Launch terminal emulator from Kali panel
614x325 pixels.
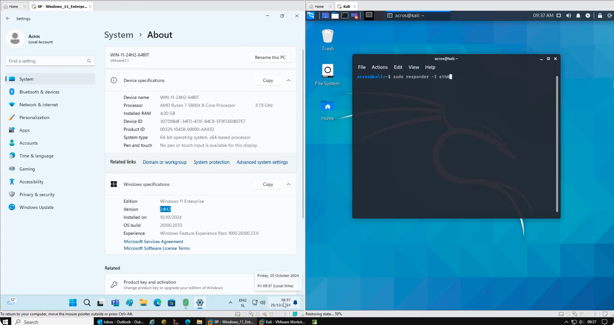coord(345,15)
